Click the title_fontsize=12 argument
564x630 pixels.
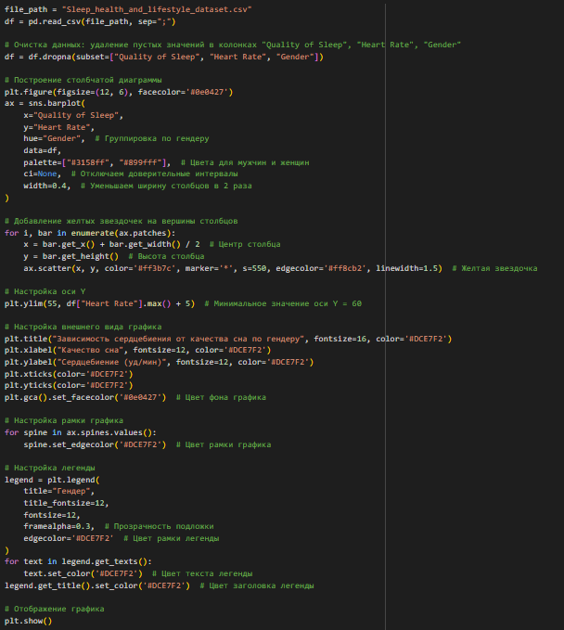point(66,504)
